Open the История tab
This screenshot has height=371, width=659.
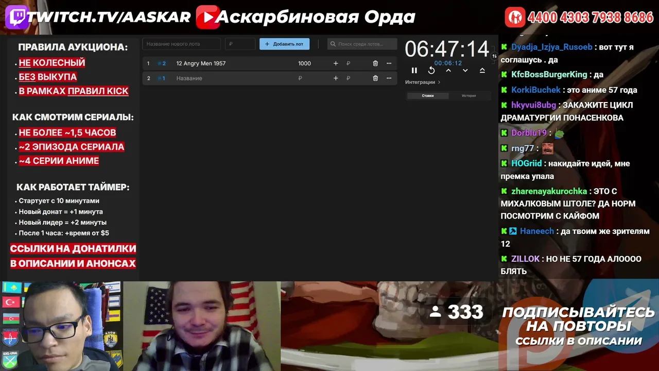tap(469, 96)
